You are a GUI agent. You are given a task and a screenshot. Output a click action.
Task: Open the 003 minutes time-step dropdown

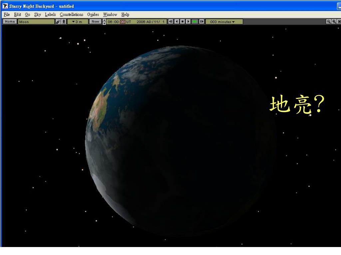[x=224, y=22]
